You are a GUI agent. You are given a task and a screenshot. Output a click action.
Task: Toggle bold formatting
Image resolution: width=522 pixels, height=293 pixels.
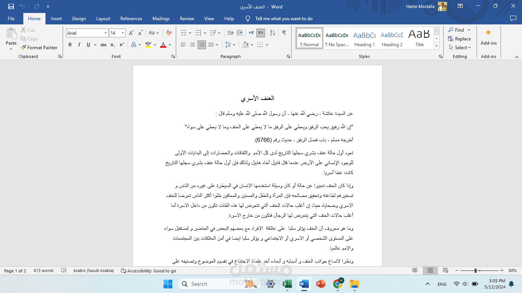tap(70, 45)
